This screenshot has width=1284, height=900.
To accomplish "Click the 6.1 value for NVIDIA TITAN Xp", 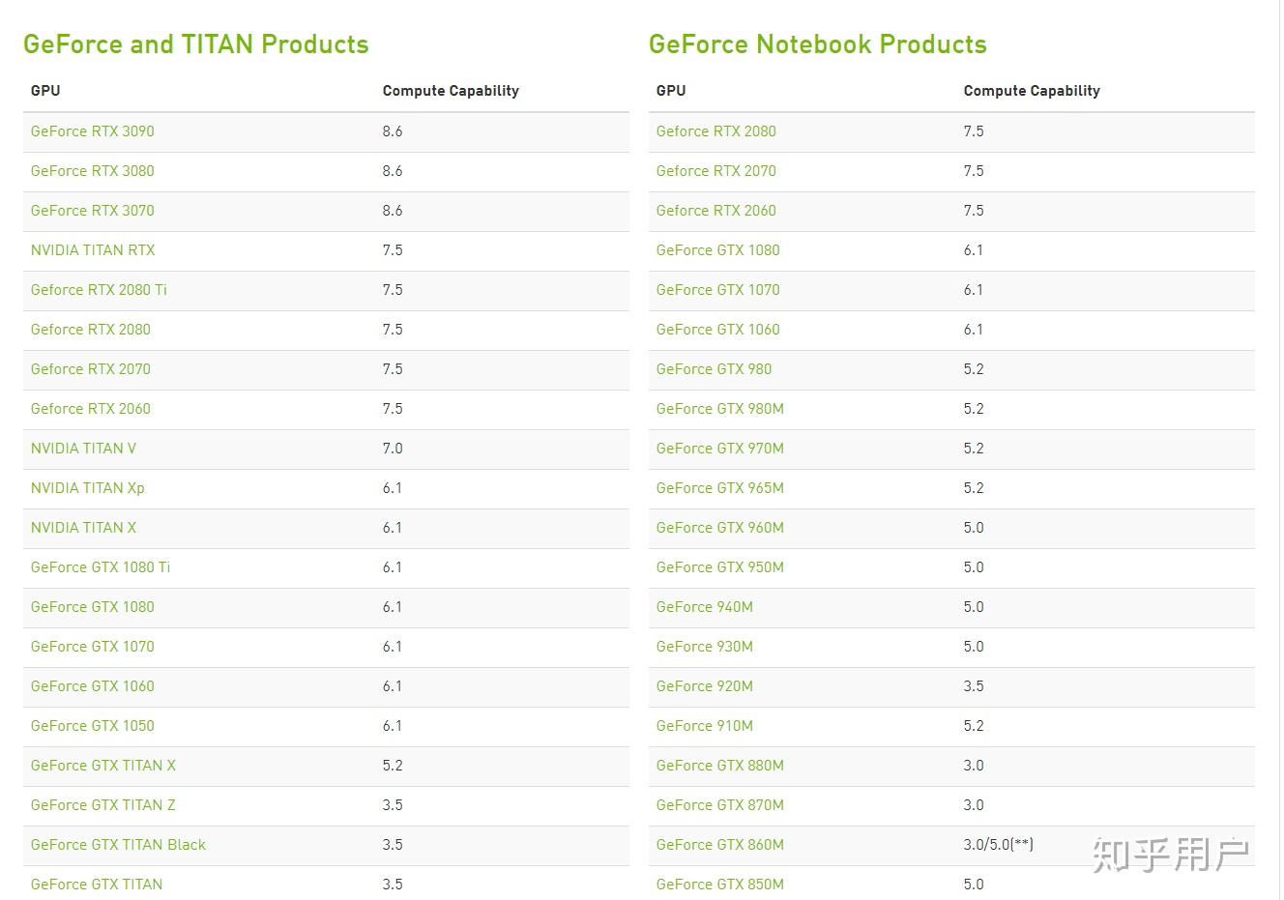I will click(393, 488).
